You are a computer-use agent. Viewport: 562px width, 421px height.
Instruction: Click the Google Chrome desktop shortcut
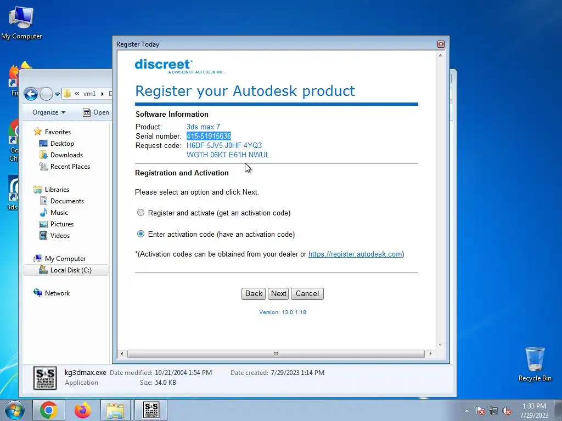tap(14, 140)
